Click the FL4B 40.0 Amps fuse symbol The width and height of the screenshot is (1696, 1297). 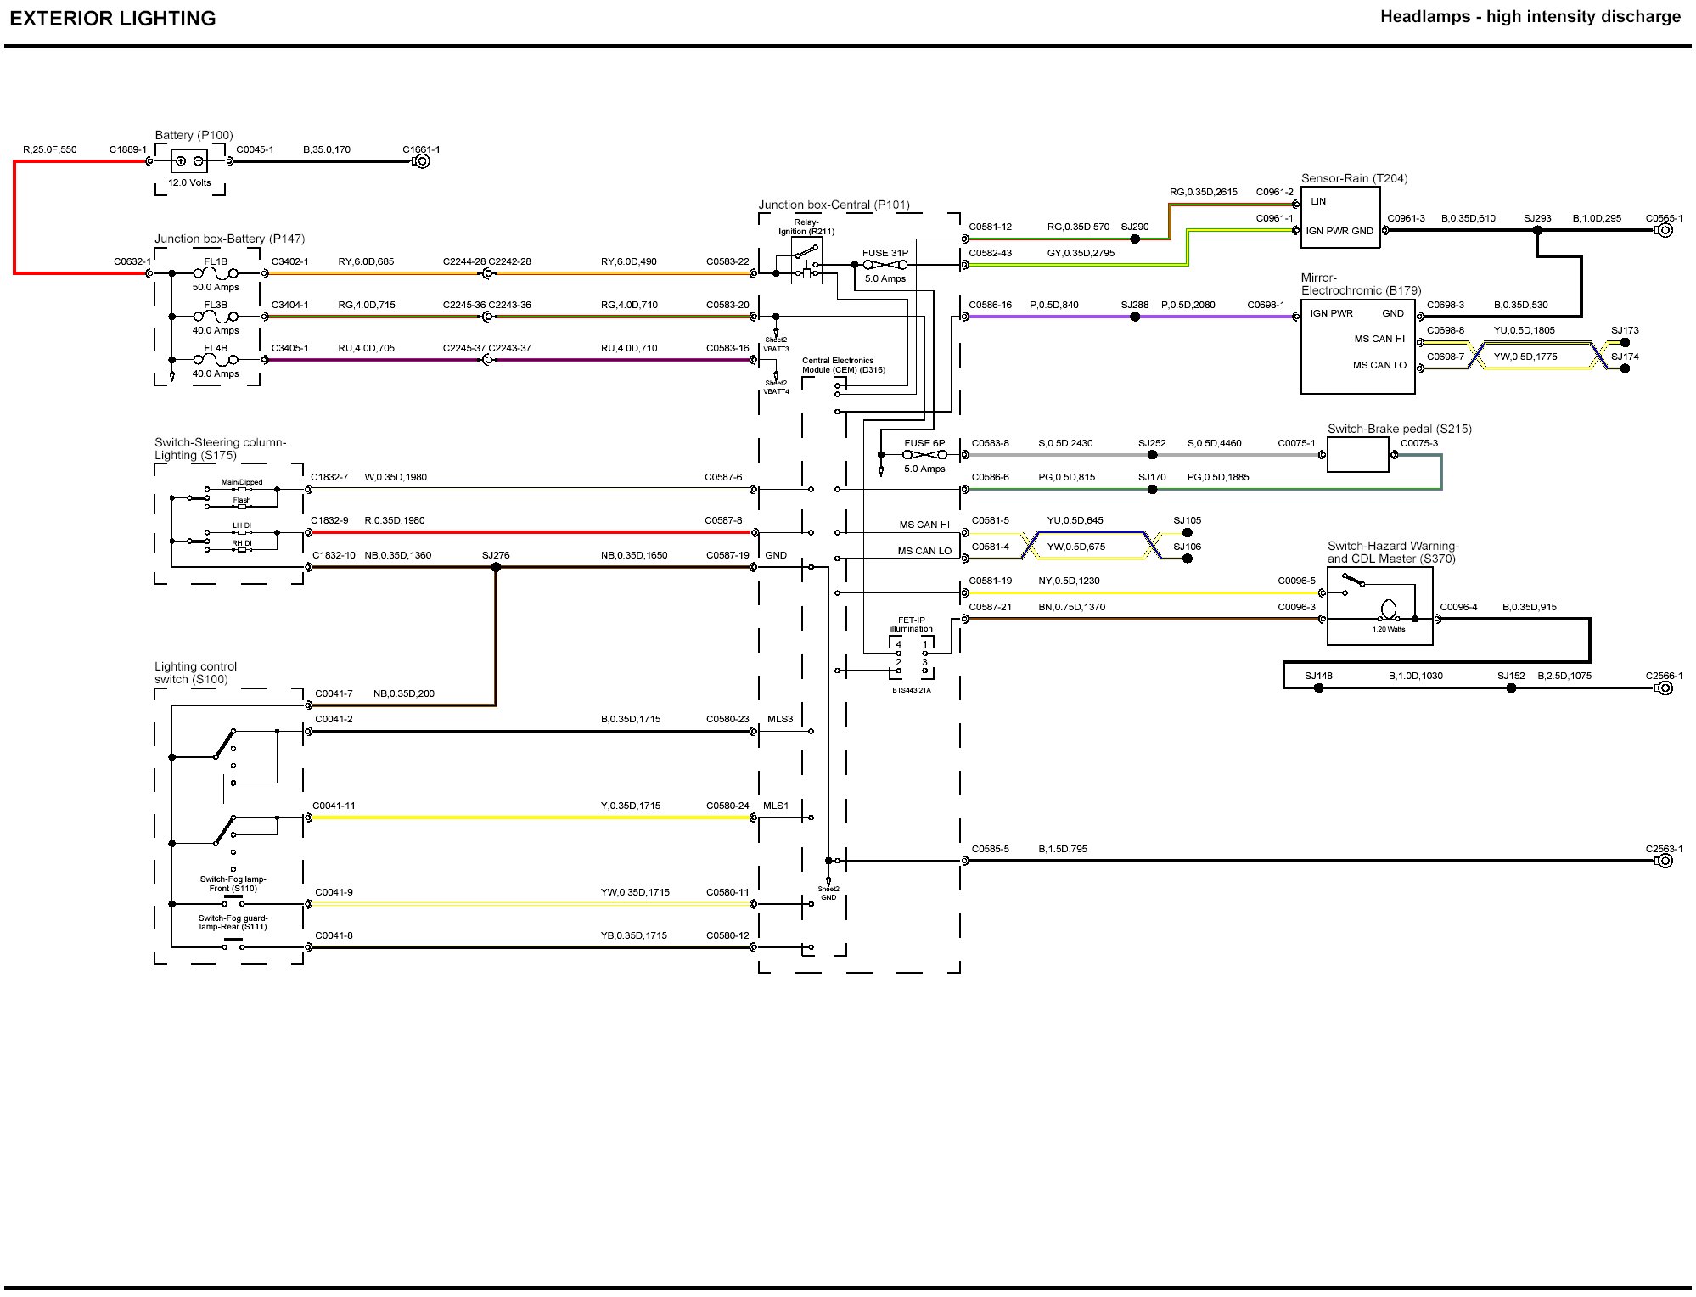(x=216, y=360)
